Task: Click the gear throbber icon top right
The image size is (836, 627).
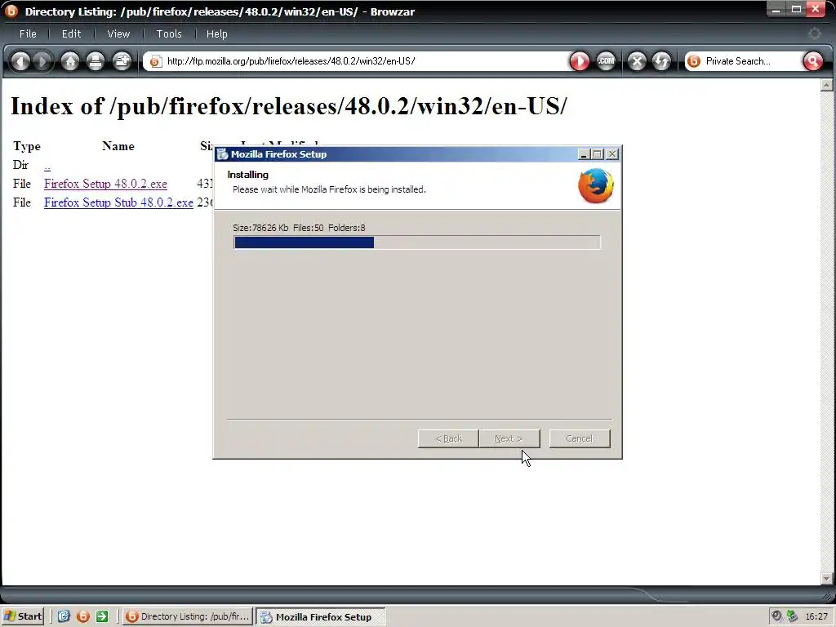Action: 814,33
